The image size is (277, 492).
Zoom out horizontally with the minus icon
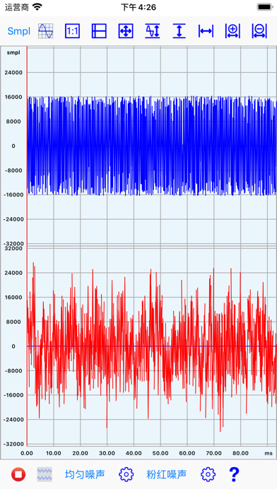coord(259,31)
